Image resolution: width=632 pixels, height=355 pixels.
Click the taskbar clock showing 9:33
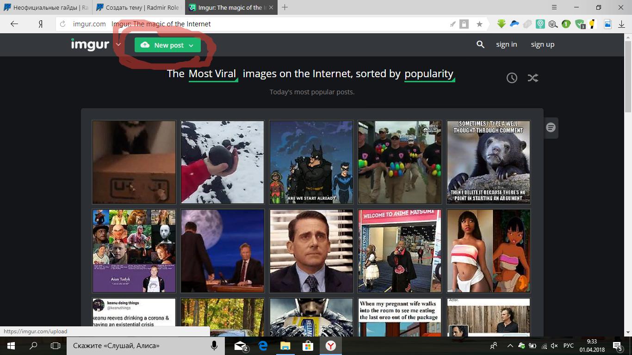pyautogui.click(x=592, y=346)
